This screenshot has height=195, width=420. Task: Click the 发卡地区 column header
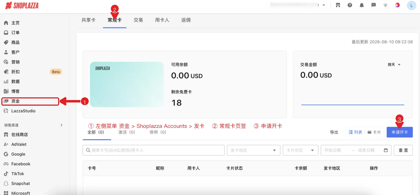pyautogui.click(x=332, y=168)
